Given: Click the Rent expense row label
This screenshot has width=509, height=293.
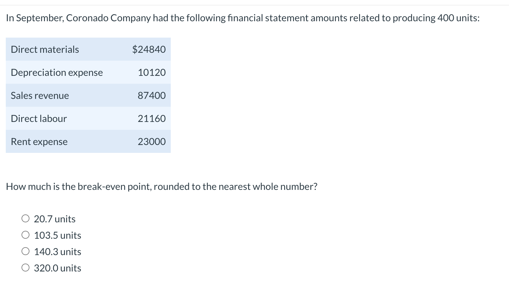Looking at the screenshot, I should [39, 142].
